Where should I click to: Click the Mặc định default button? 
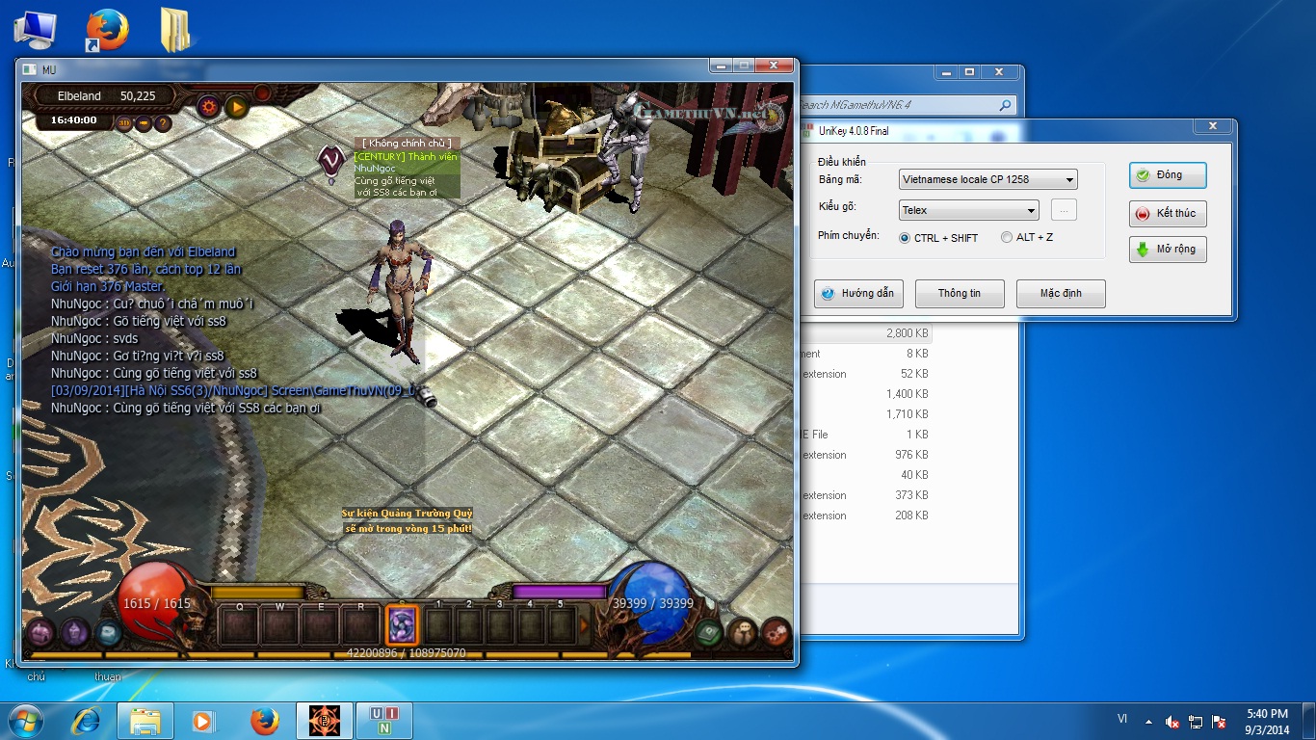click(1061, 294)
